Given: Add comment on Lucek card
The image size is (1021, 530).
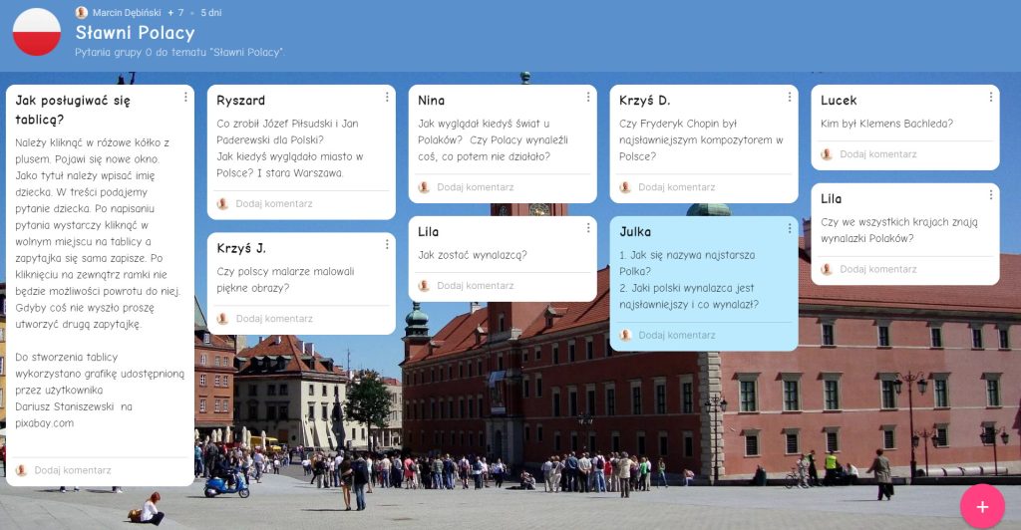Looking at the screenshot, I should pos(877,154).
